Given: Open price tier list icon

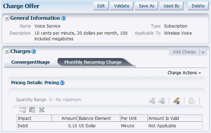Looking at the screenshot, I should (177, 101).
